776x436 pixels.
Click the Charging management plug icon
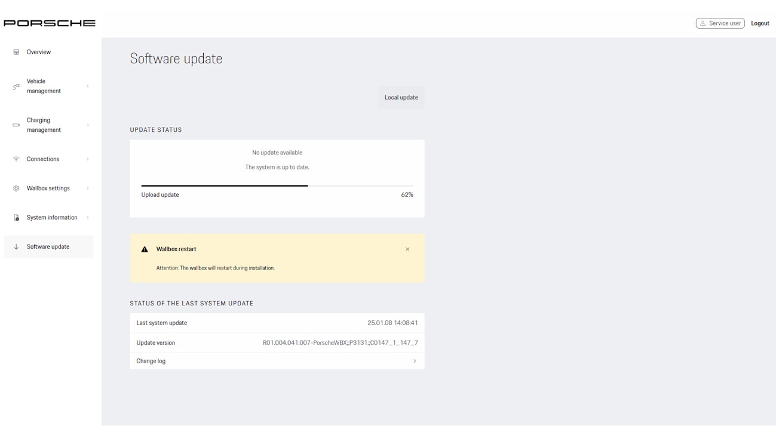point(16,125)
